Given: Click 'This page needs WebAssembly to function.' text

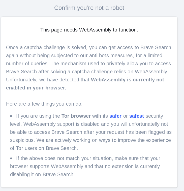Looking at the screenshot, I should coord(89,30).
